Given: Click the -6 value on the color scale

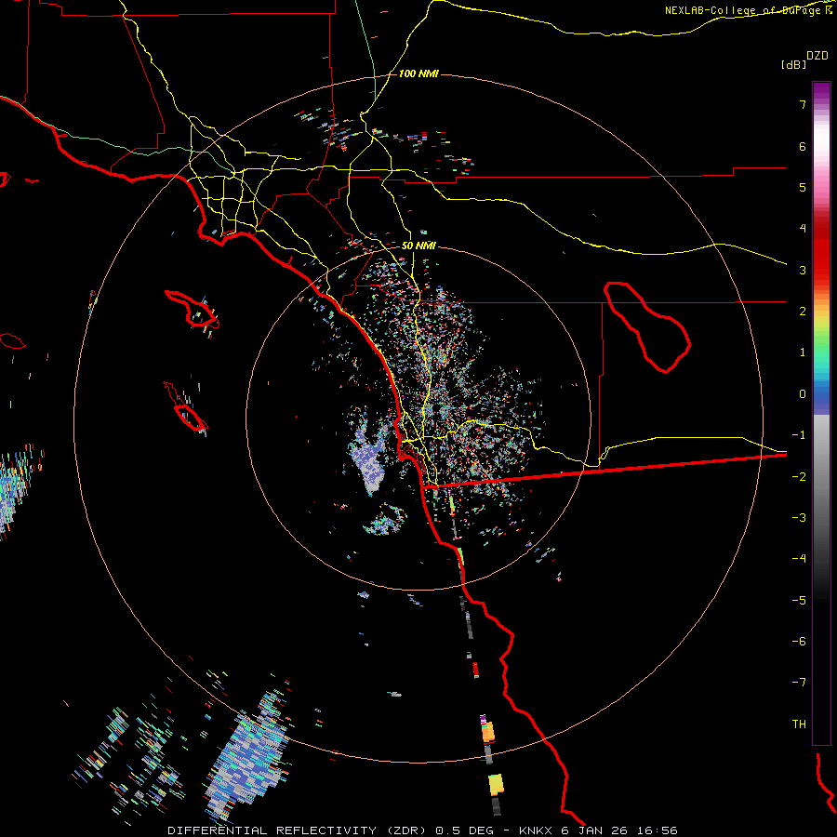Looking at the screenshot, I should pos(799,642).
